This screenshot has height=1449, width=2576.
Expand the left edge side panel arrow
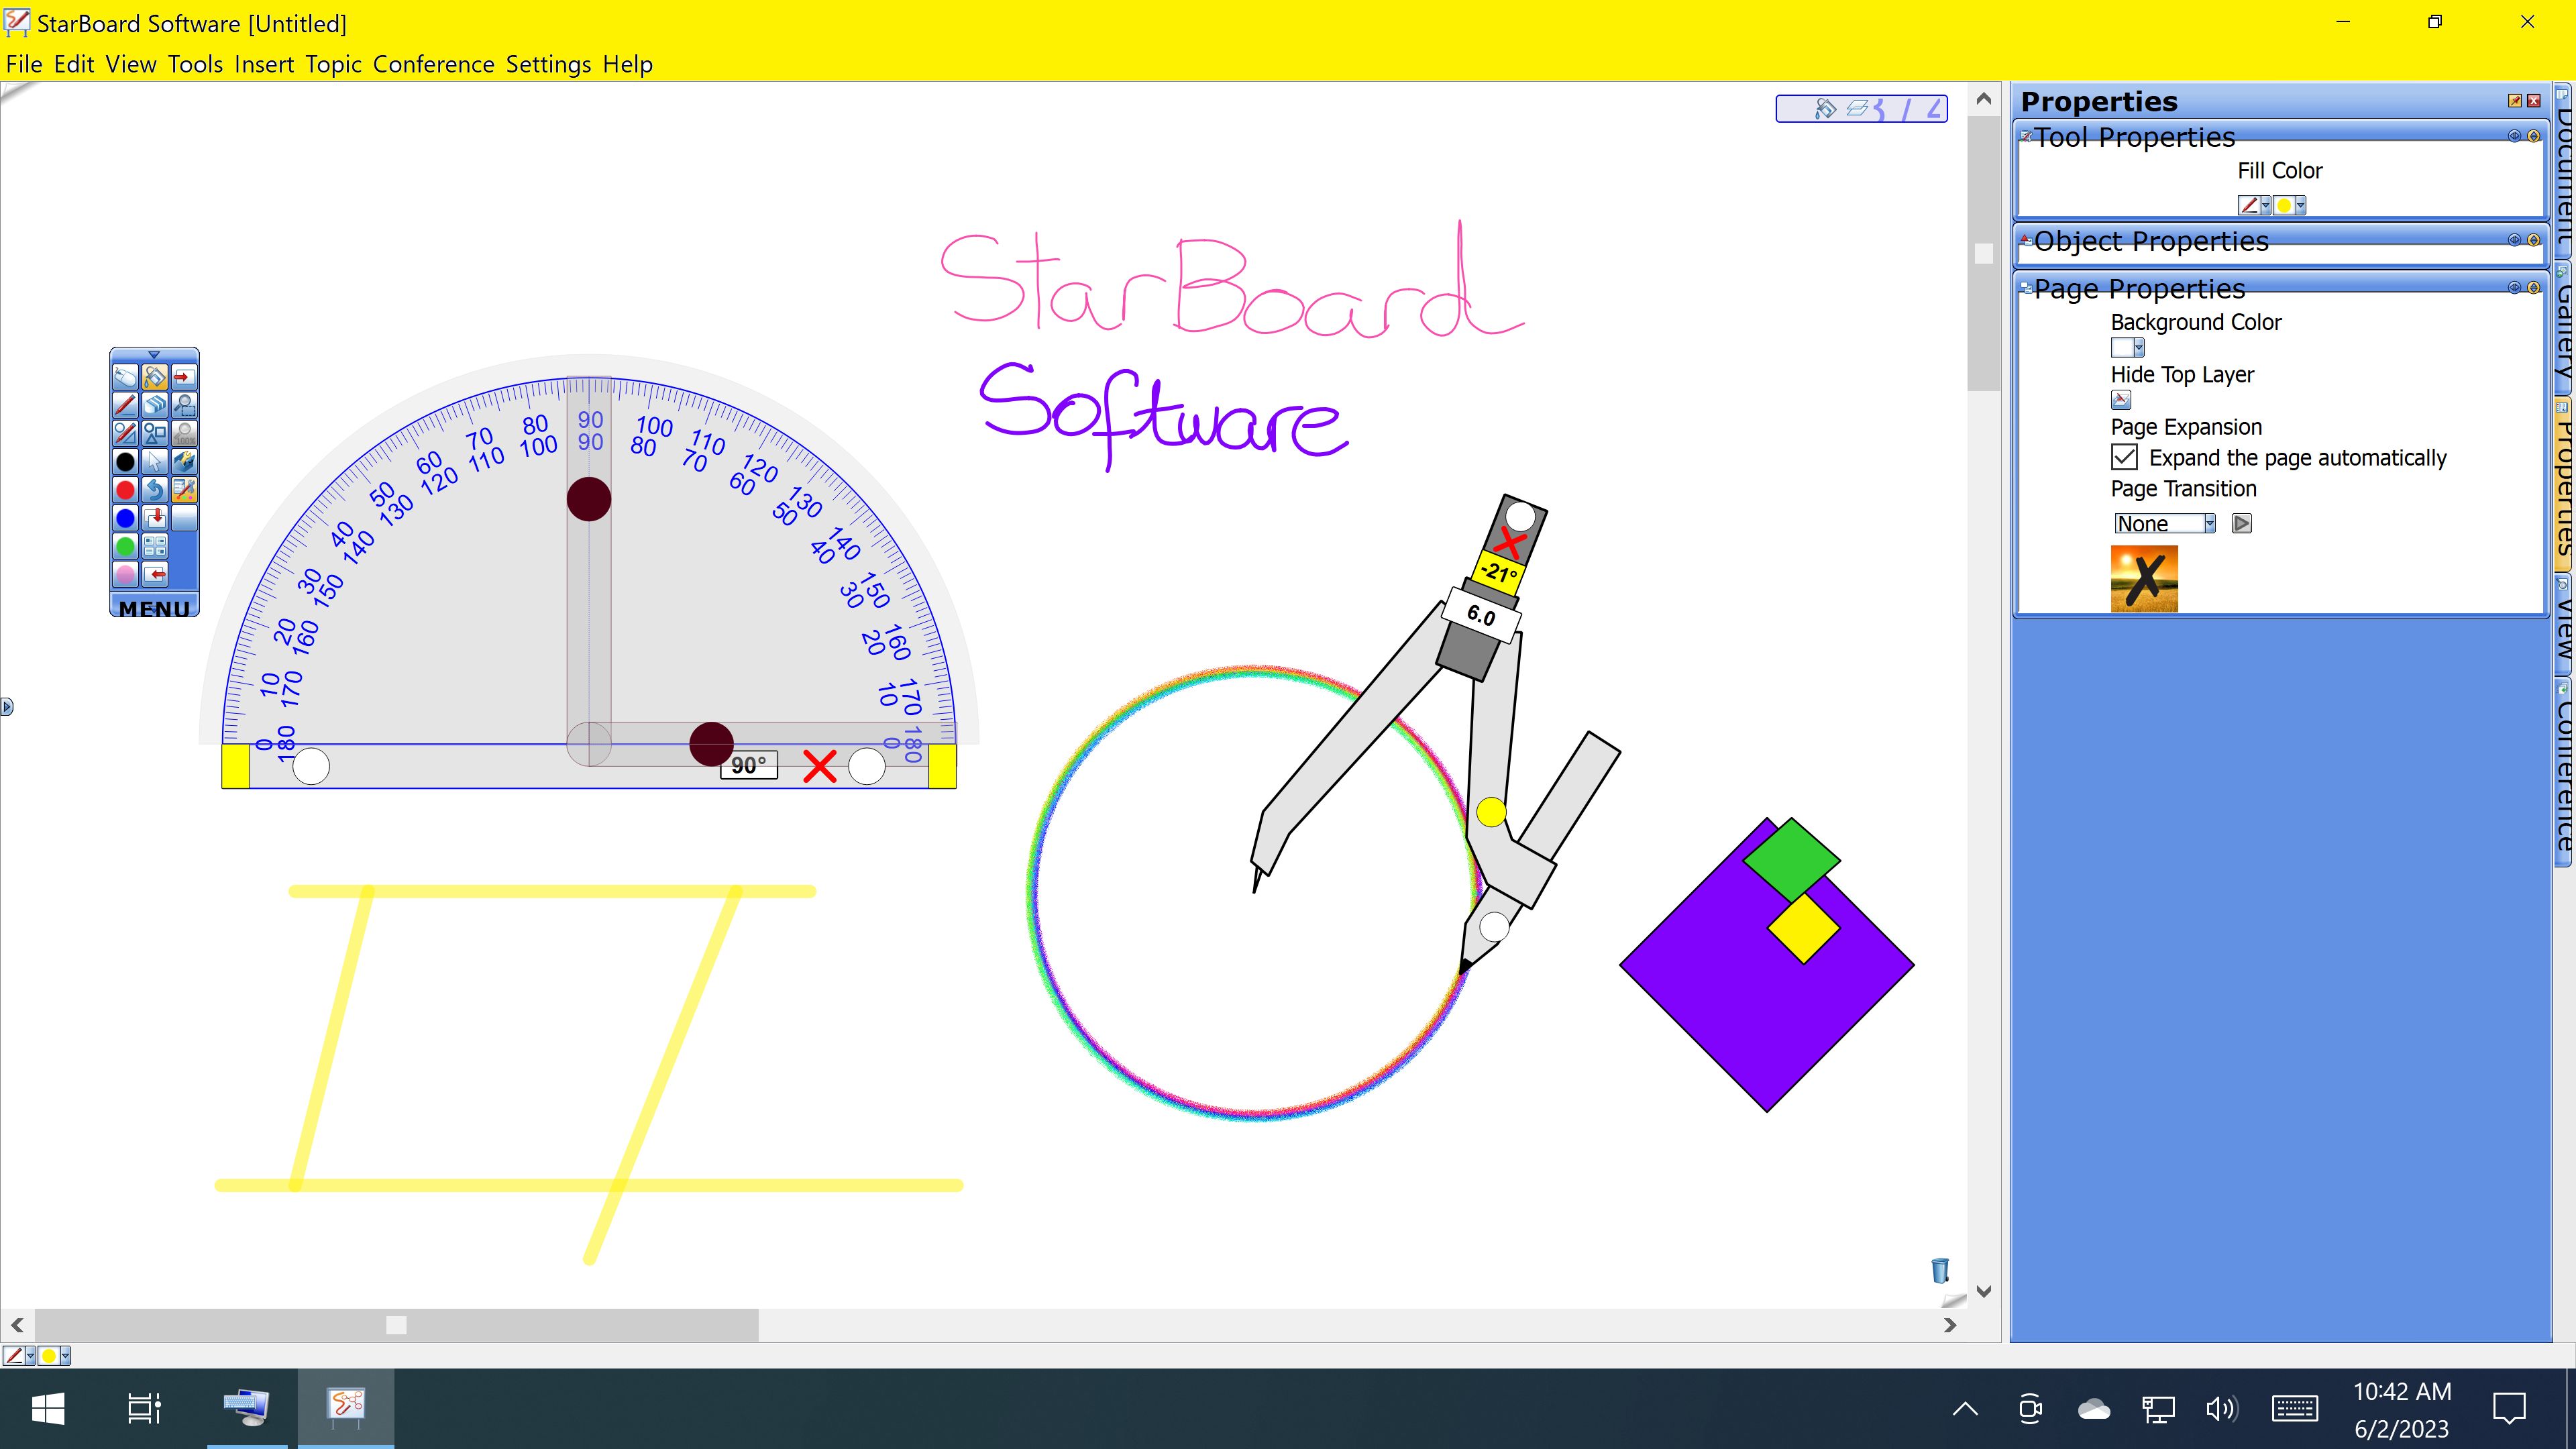pyautogui.click(x=7, y=707)
